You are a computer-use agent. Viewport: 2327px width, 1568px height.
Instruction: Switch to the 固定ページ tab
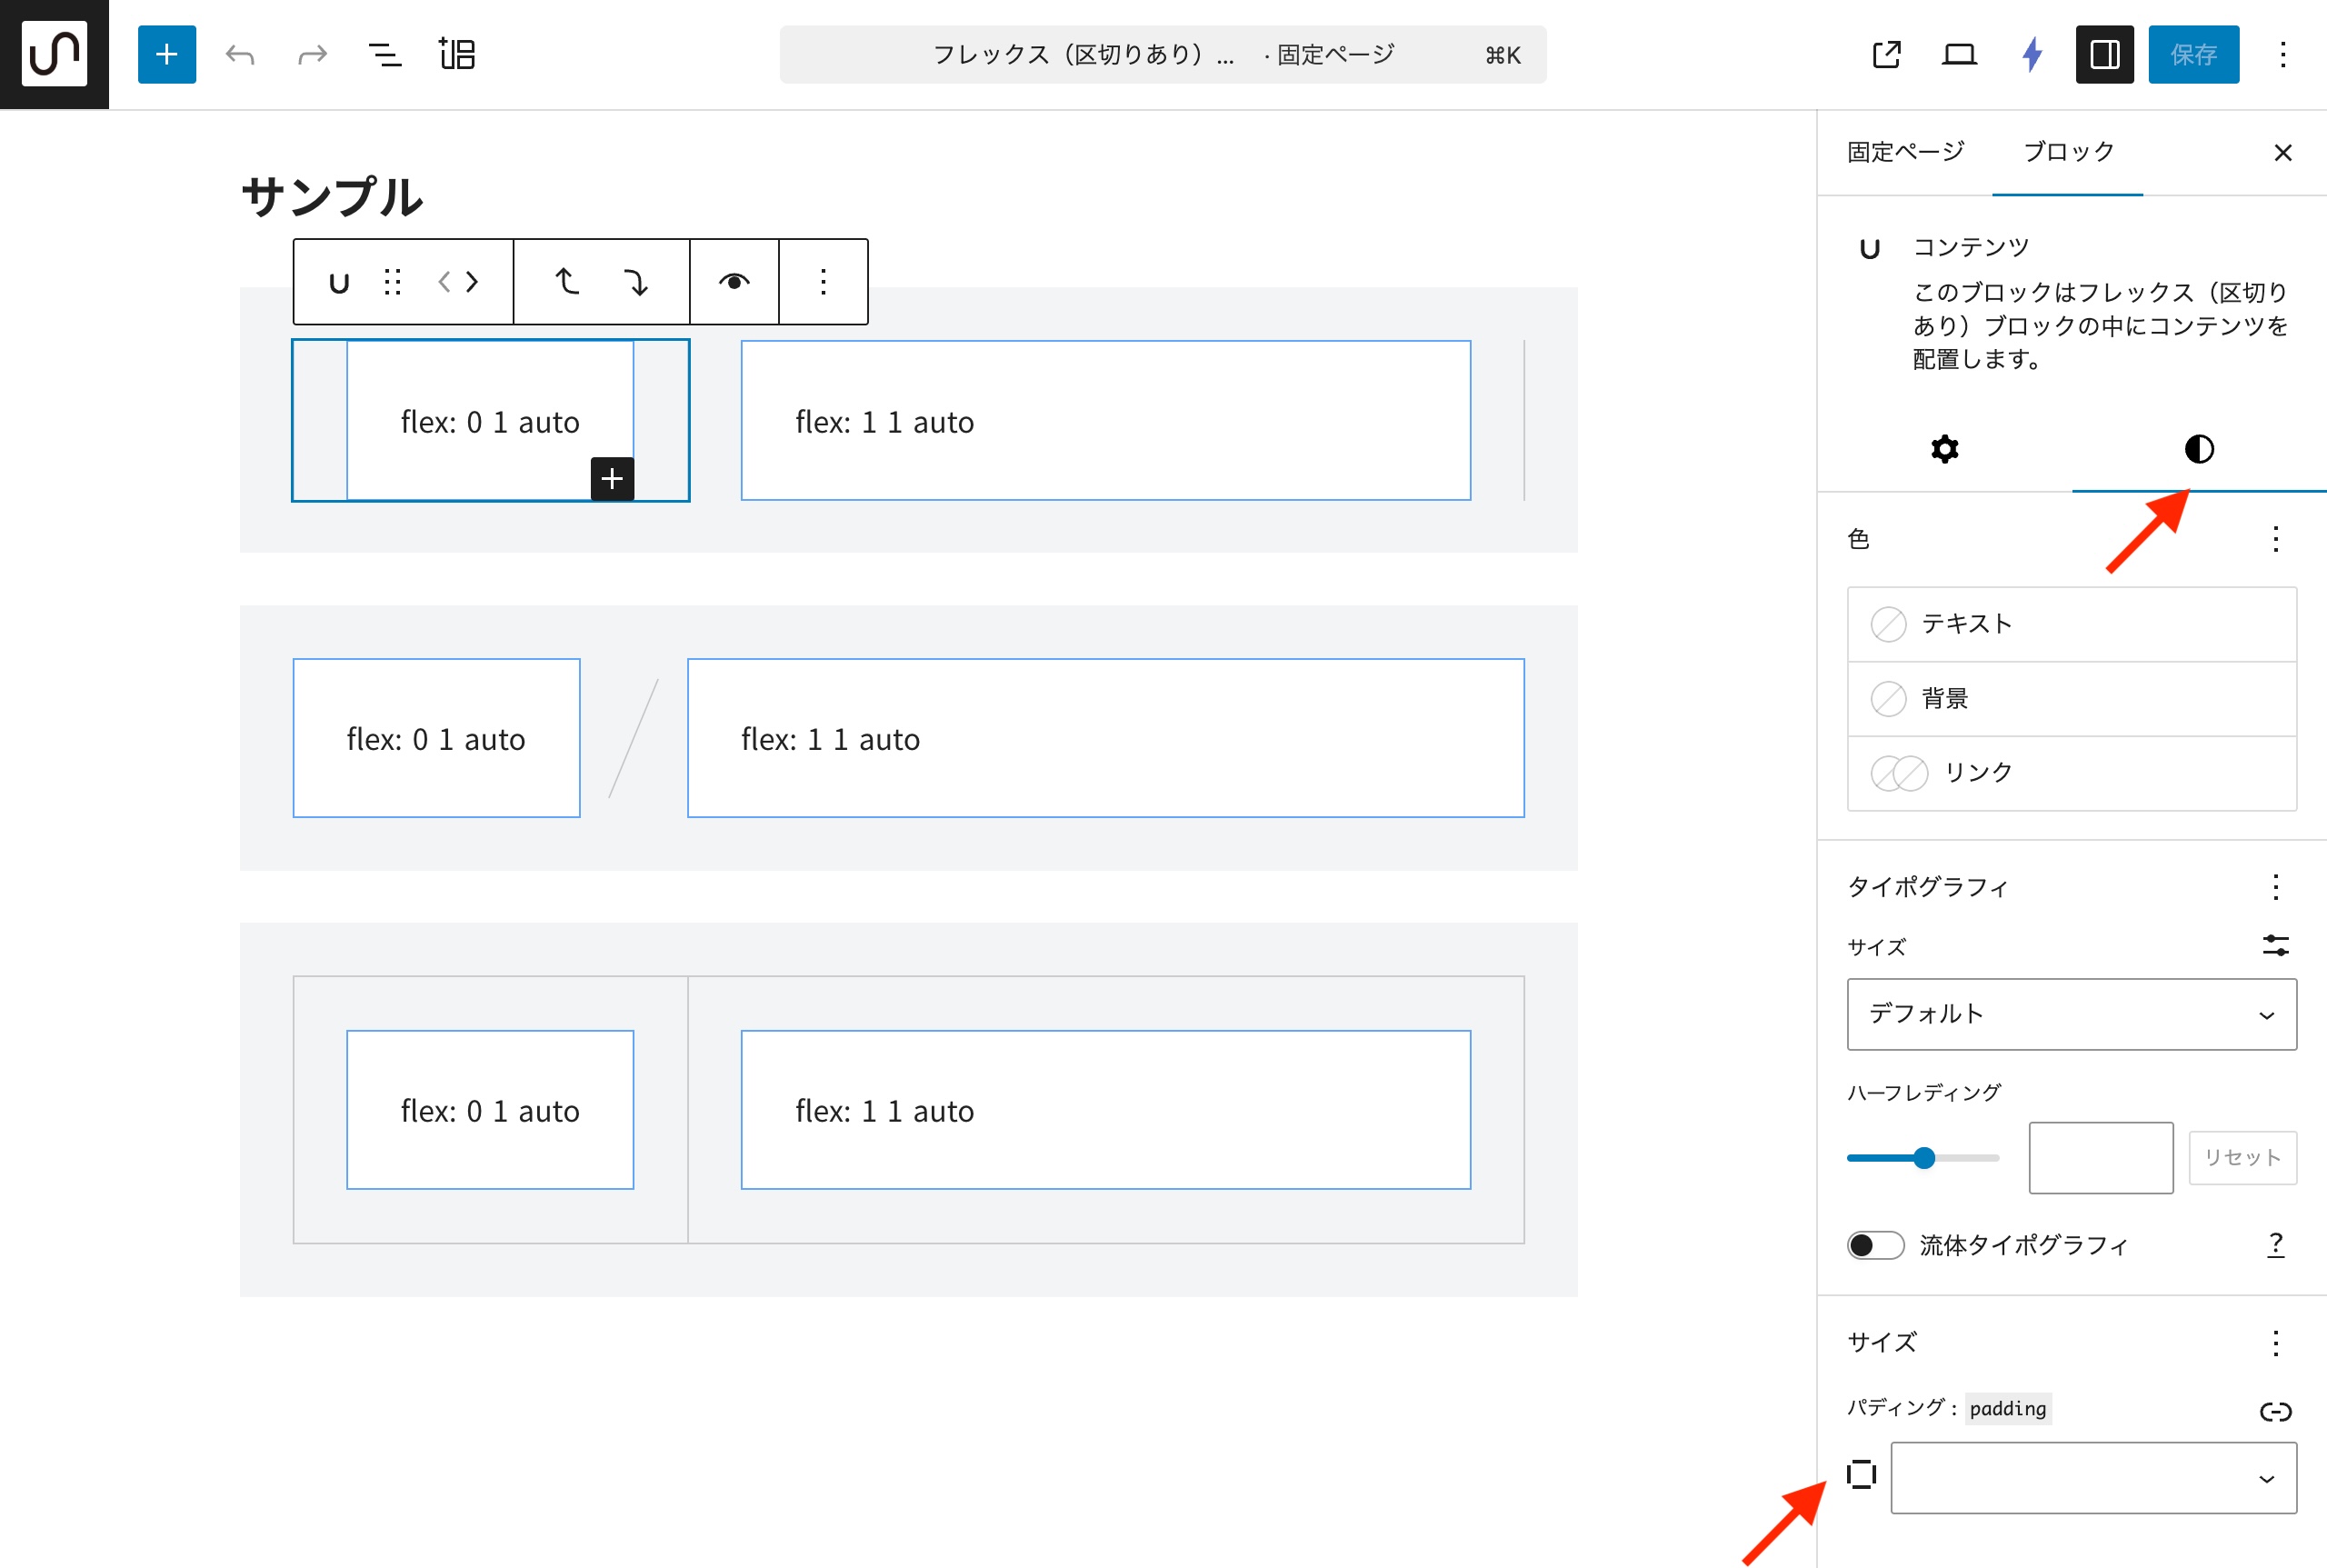click(1905, 152)
